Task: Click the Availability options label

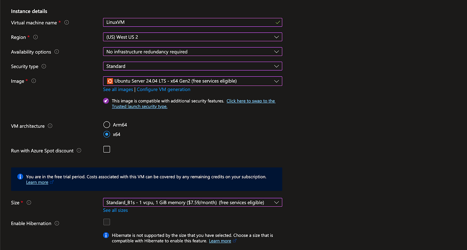Action: [31, 52]
